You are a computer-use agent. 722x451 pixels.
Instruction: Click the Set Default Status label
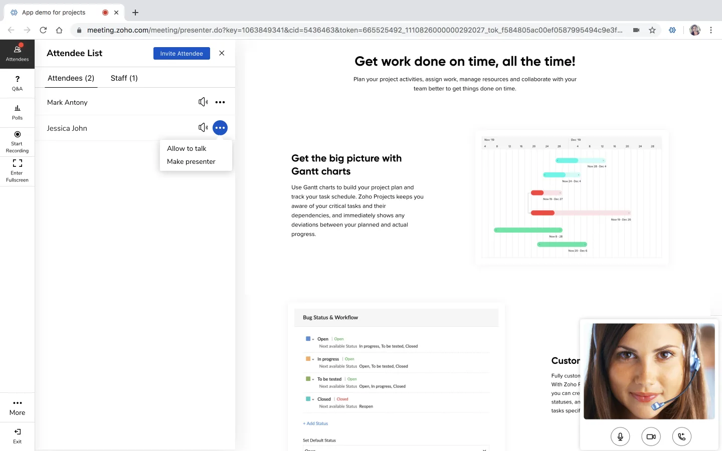[319, 440]
